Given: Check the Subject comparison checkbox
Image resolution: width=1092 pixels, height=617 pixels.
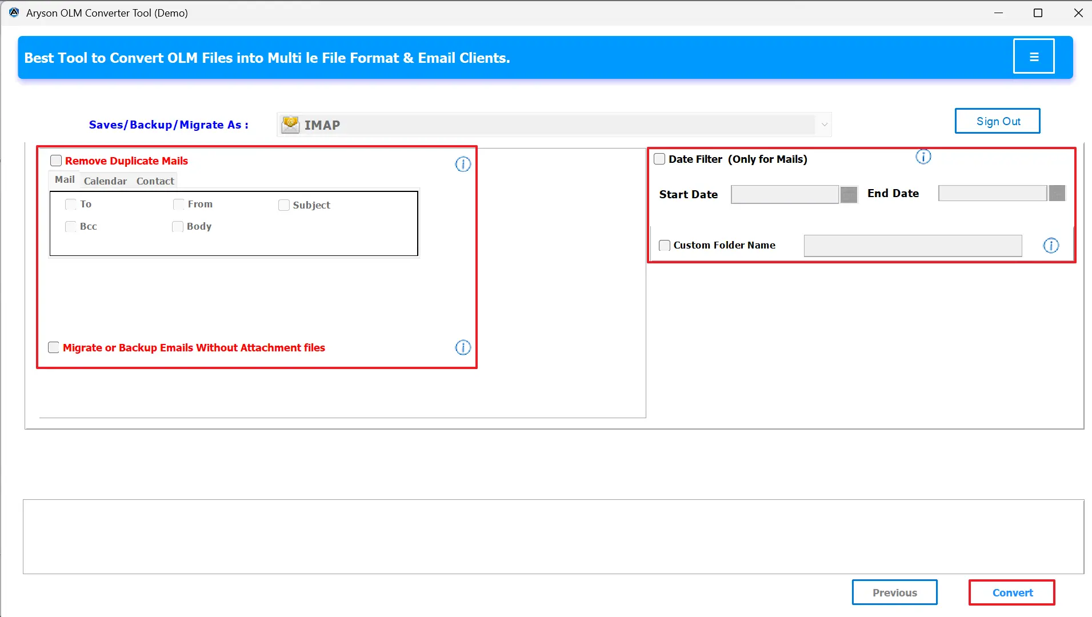Looking at the screenshot, I should 284,205.
